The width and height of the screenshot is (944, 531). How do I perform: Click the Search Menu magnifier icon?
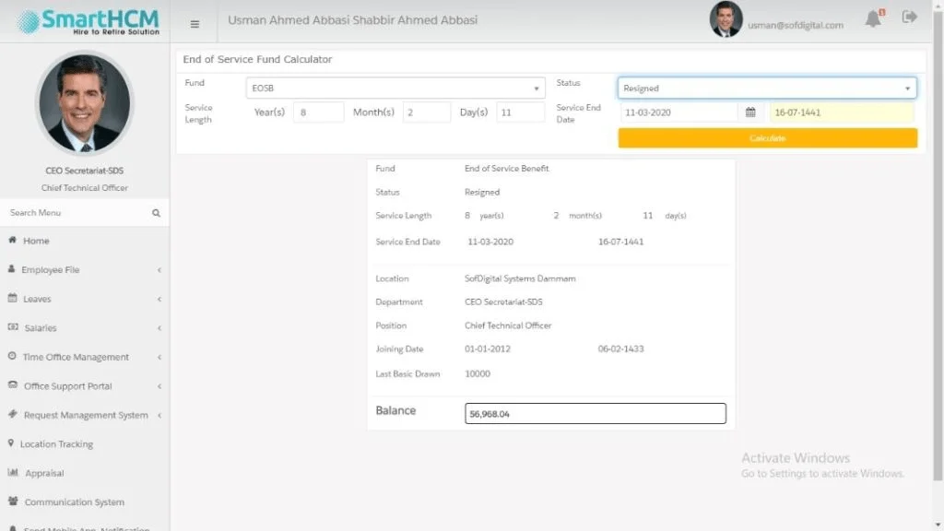tap(156, 213)
